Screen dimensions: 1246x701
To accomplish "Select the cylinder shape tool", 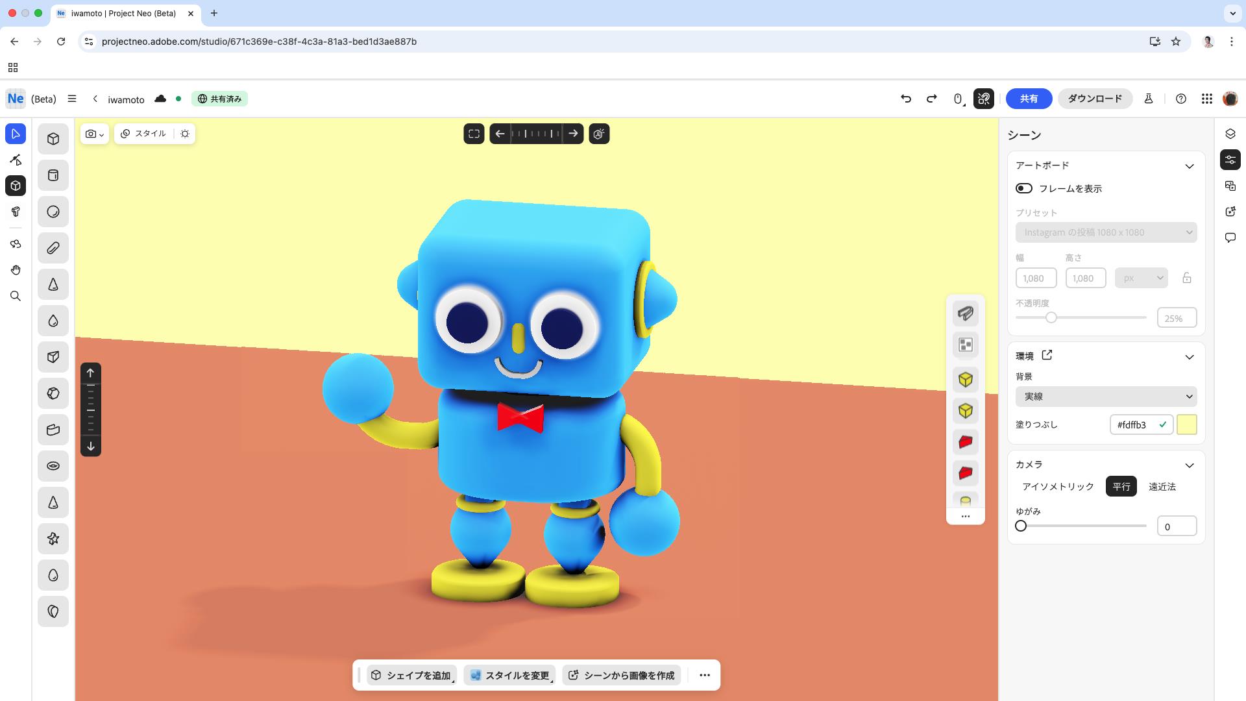I will (53, 175).
